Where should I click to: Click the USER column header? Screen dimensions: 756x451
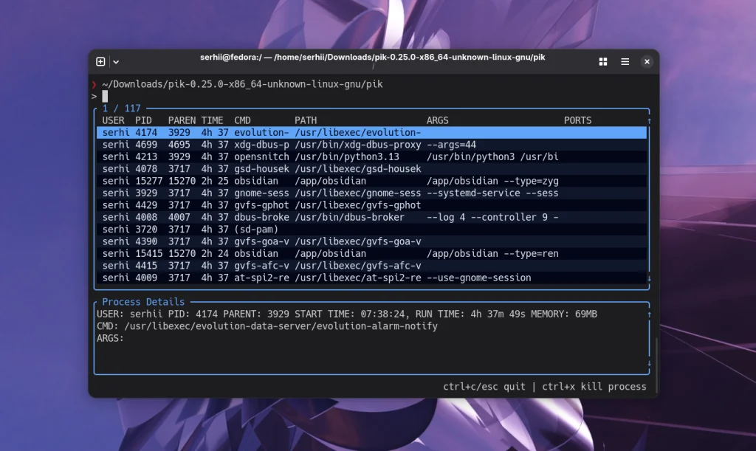114,120
